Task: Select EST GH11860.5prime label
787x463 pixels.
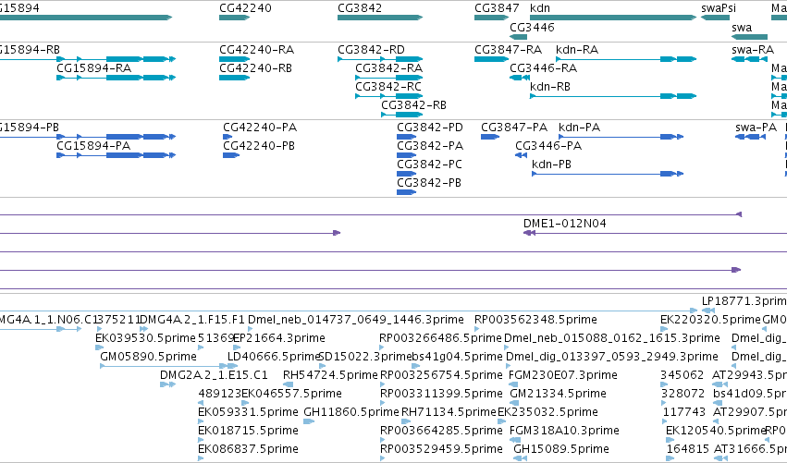Action: 350,412
